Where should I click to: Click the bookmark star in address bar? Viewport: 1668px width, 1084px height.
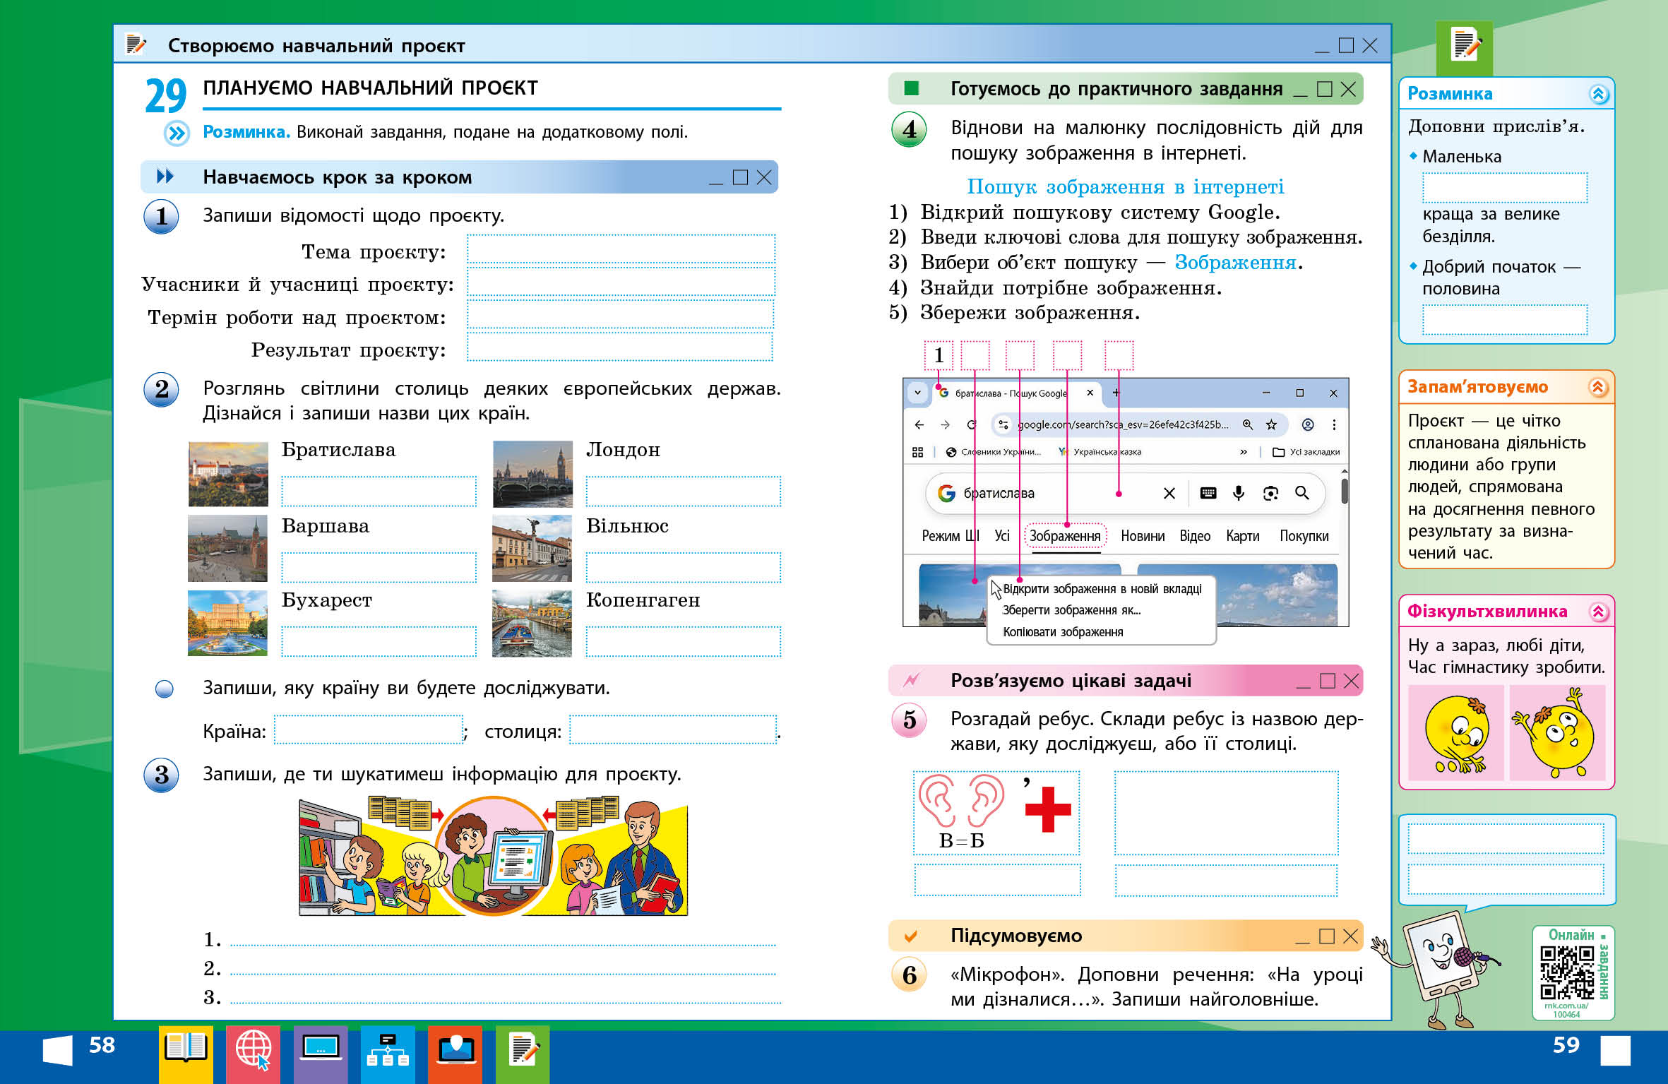(x=1271, y=424)
